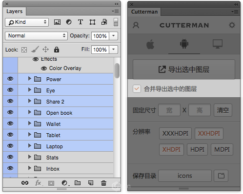243x194 pixels.
Task: Hide the Wallet layer group
Action: coord(10,123)
